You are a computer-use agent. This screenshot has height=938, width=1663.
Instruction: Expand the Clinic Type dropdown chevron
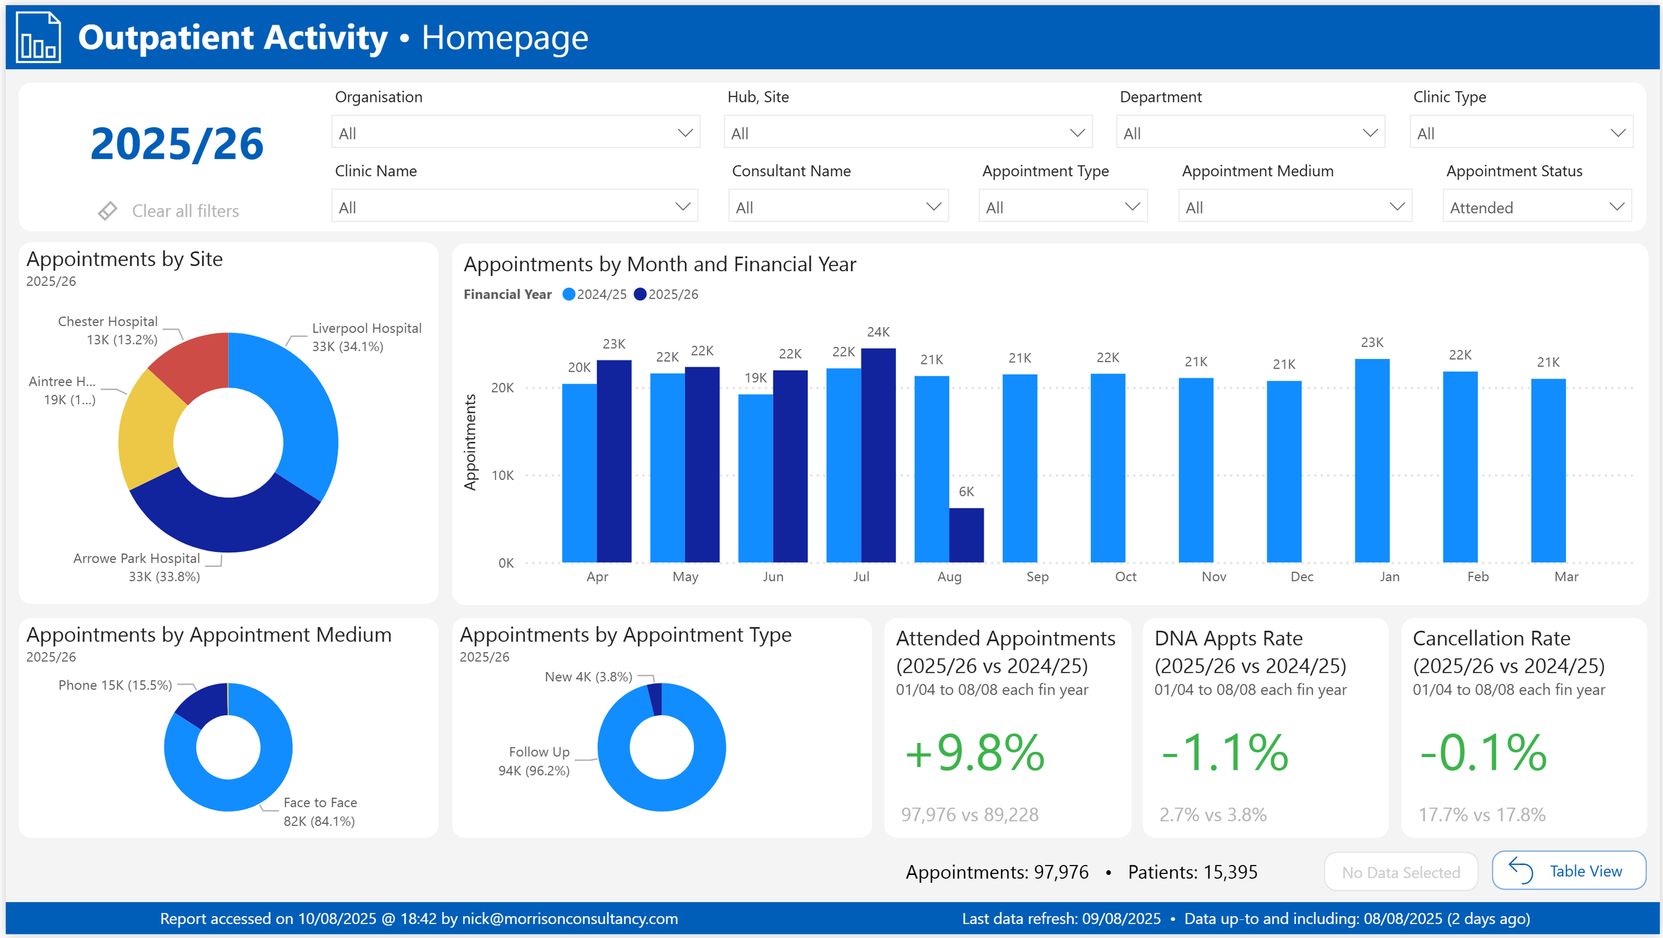pyautogui.click(x=1618, y=133)
